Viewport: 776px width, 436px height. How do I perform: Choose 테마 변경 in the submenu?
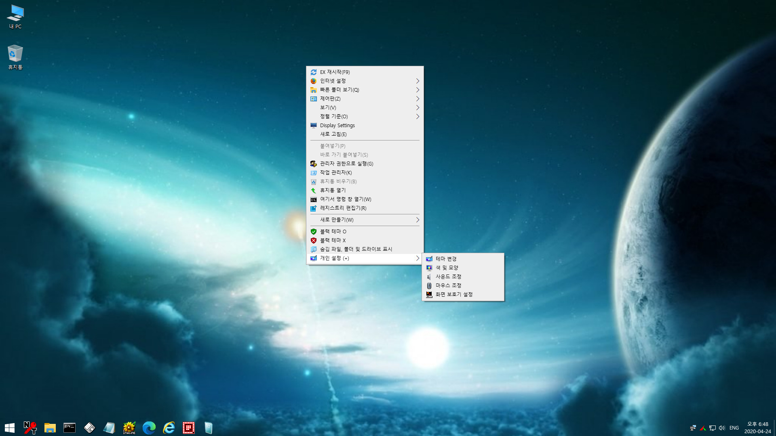click(463, 259)
